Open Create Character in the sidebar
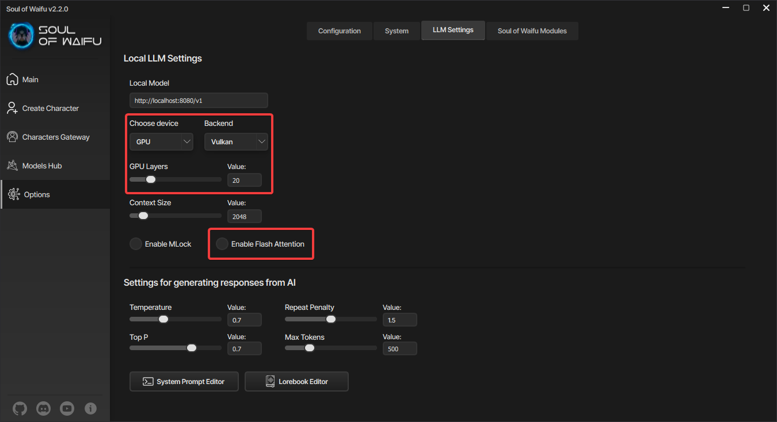The height and width of the screenshot is (422, 777). click(55, 108)
